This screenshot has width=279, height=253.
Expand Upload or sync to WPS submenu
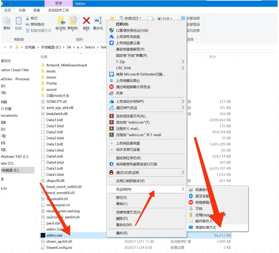(x=147, y=102)
